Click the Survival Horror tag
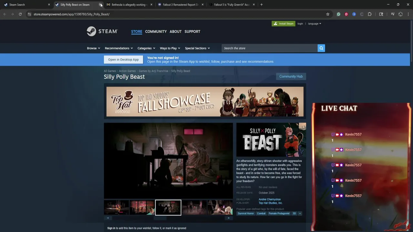The width and height of the screenshot is (413, 232). point(246,213)
